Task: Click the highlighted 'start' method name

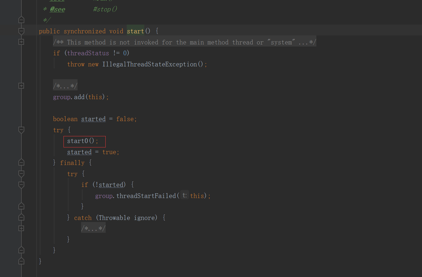Action: pos(135,31)
